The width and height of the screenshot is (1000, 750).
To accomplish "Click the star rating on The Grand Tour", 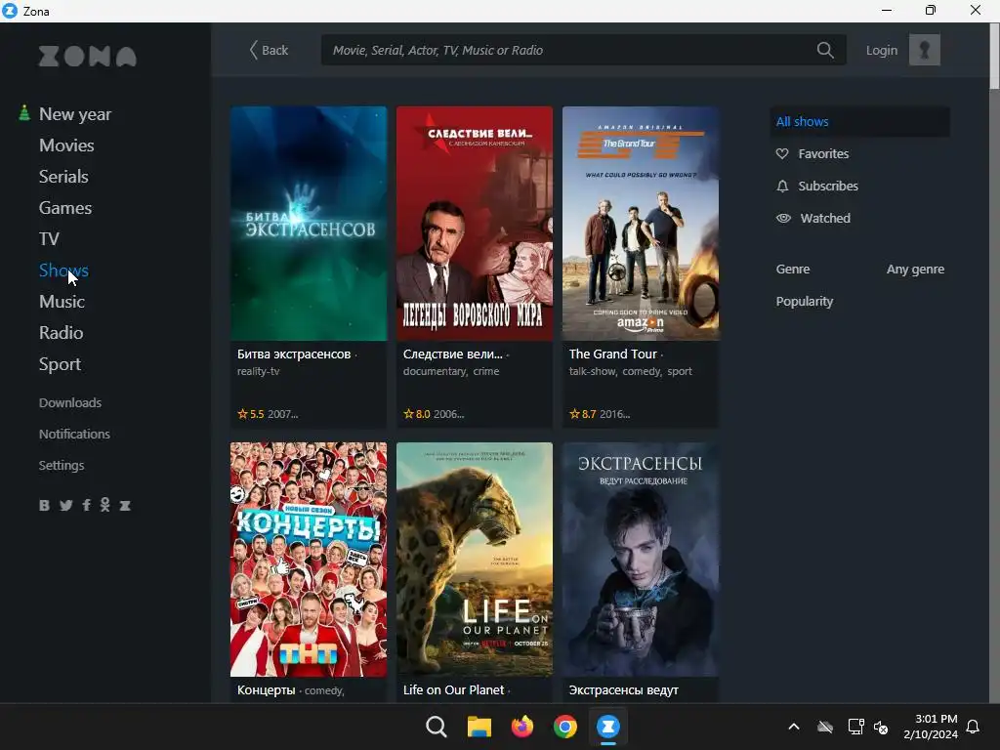I will click(x=582, y=414).
